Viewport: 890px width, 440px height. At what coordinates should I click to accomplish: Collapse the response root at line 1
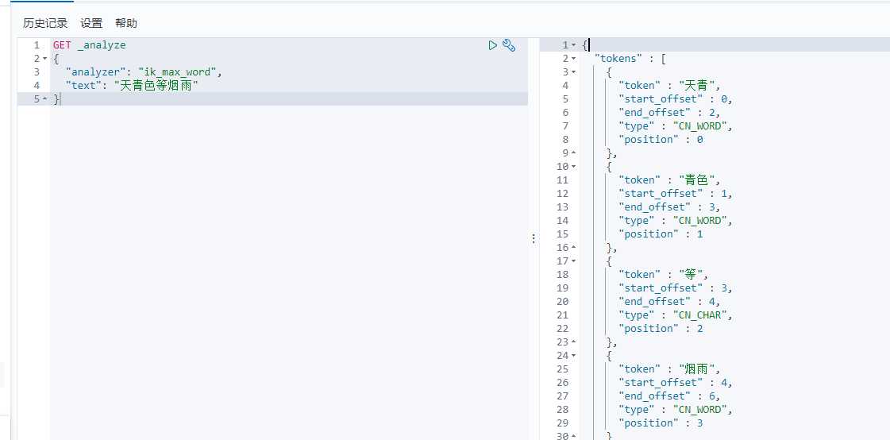click(x=573, y=44)
